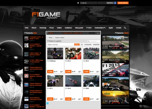Click the orange Regisztráció button
The image size is (152, 109).
pyautogui.click(x=123, y=3)
